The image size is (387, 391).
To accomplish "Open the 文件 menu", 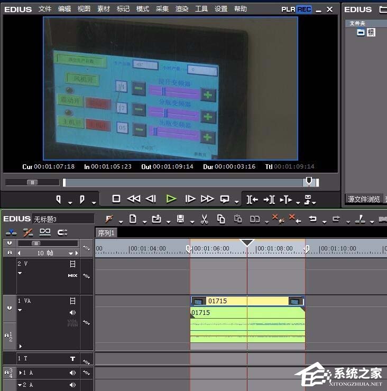I will pyautogui.click(x=45, y=9).
